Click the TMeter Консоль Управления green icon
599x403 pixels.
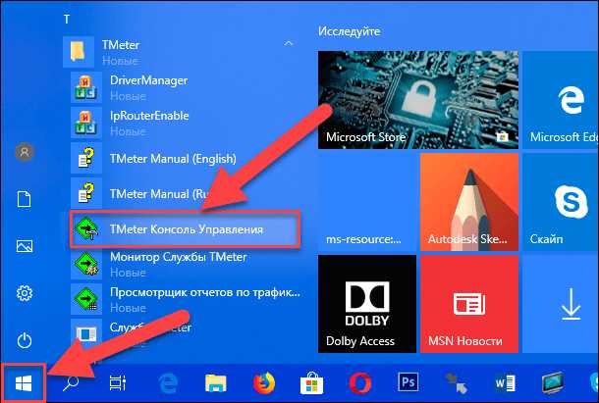click(87, 229)
